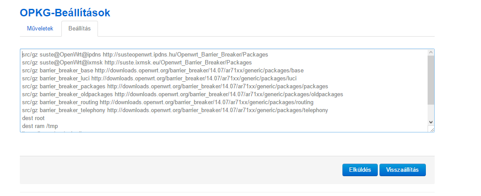Select the Beállítás tab
This screenshot has height=196, width=481.
point(79,29)
